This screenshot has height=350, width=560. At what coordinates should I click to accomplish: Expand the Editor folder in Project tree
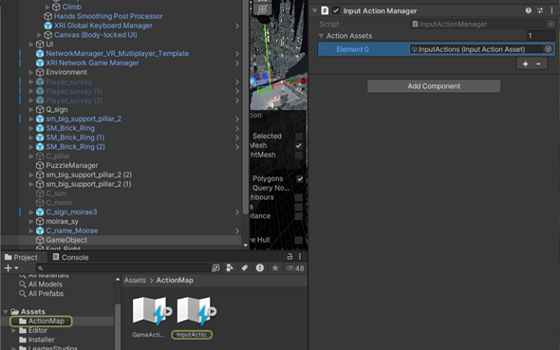[14, 330]
